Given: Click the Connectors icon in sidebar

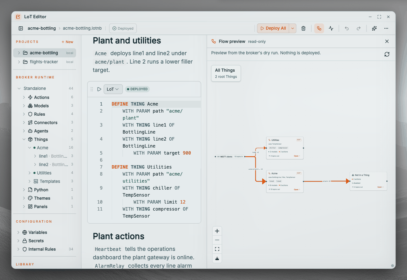Looking at the screenshot, I should tap(30, 123).
